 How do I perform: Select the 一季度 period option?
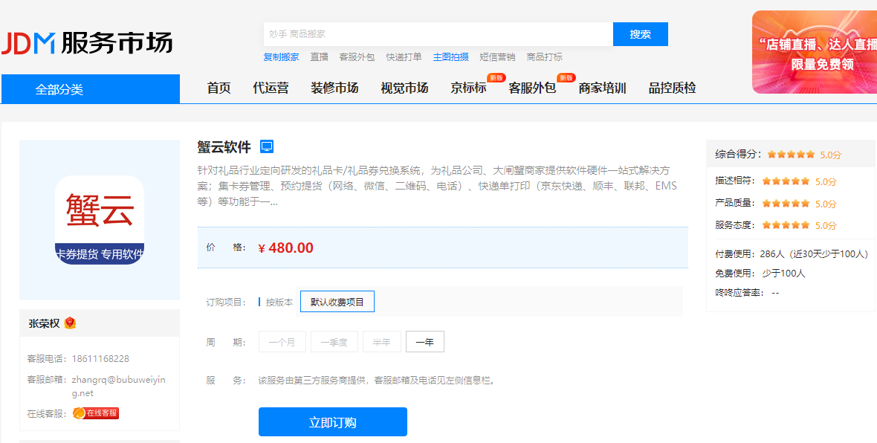pyautogui.click(x=334, y=342)
